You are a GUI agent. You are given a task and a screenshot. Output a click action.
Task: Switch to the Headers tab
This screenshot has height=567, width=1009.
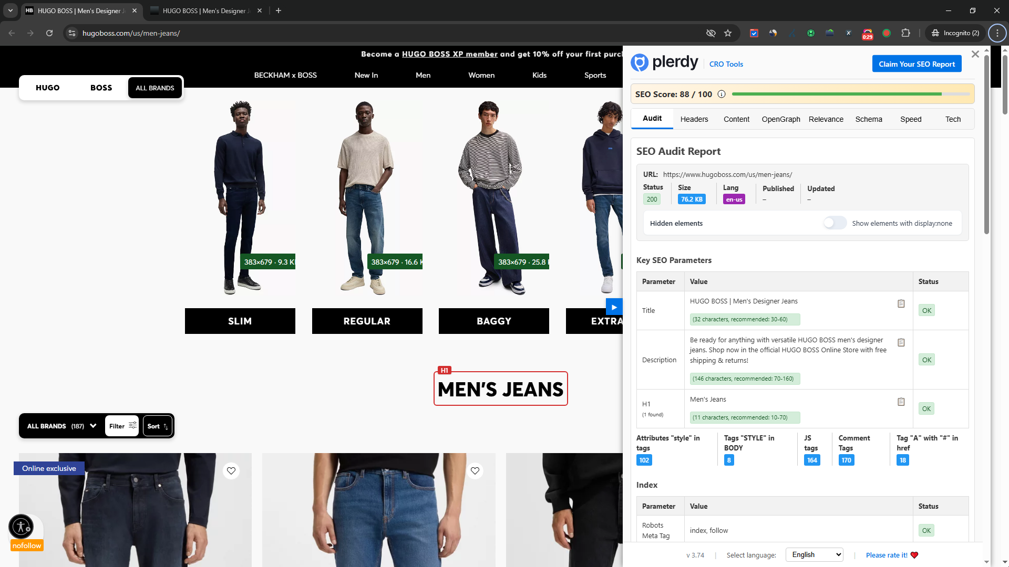(x=694, y=119)
